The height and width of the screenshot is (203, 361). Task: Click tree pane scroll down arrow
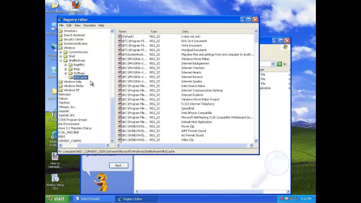click(x=112, y=141)
